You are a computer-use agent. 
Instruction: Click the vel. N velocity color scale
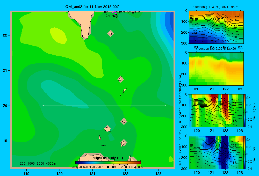pyautogui.click(x=245, y=111)
